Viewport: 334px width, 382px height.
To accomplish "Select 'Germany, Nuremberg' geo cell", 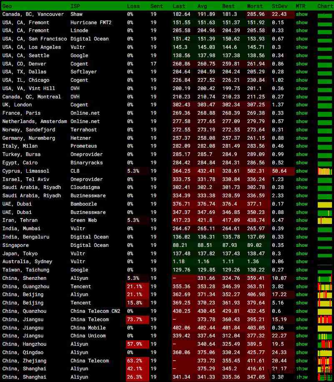I will click(x=28, y=138).
